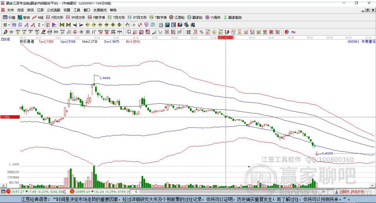Open the 文件 menu
The height and width of the screenshot is (203, 376).
(x=10, y=10)
